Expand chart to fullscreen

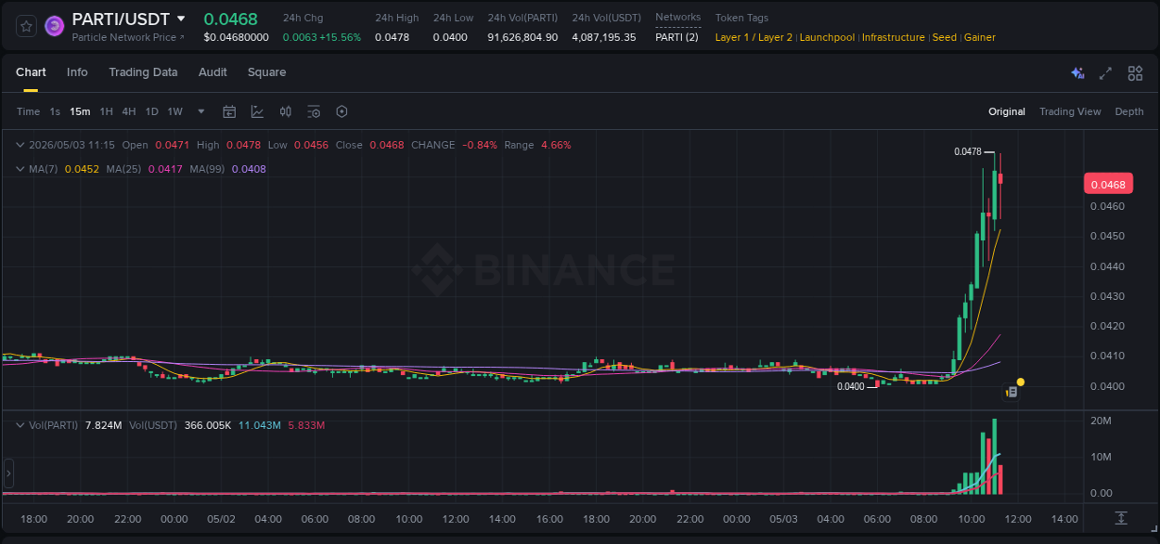click(x=1105, y=73)
